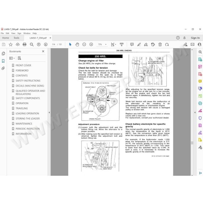Open More Tools wrench icon
This screenshot has width=203, height=203.
(200, 147)
